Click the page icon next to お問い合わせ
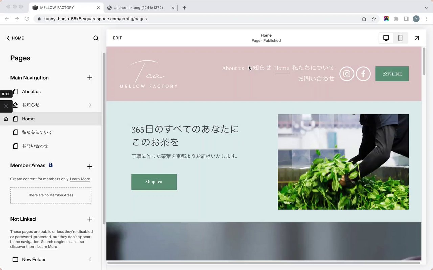This screenshot has height=270, width=433. (x=15, y=146)
